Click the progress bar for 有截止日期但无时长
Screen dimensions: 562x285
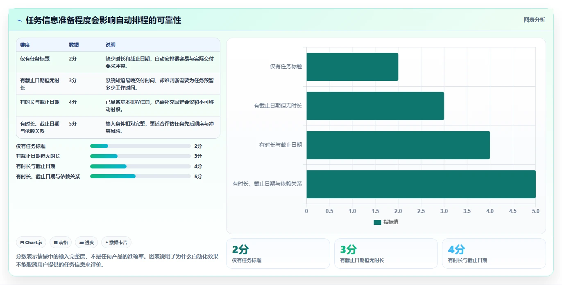click(140, 156)
